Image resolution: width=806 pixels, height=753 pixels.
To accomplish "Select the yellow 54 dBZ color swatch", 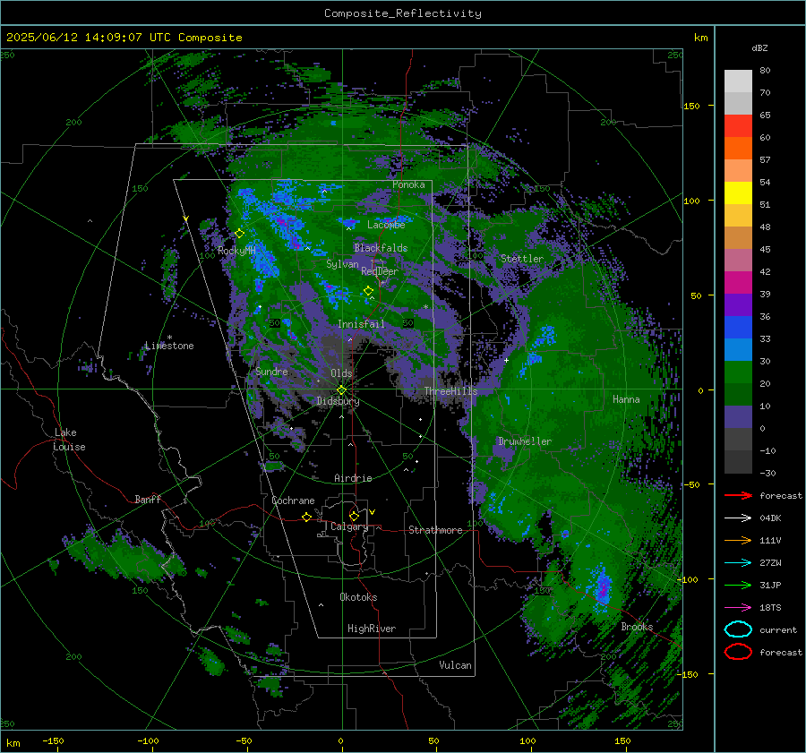I will pos(738,193).
